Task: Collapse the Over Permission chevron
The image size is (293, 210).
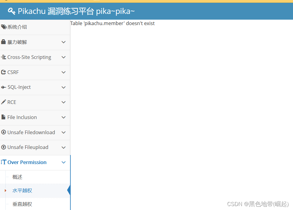Action: [x=63, y=162]
